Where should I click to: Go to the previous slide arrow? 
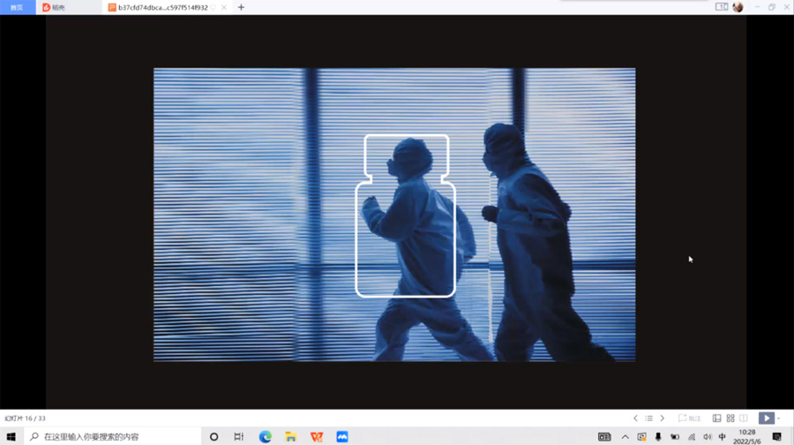(x=635, y=419)
